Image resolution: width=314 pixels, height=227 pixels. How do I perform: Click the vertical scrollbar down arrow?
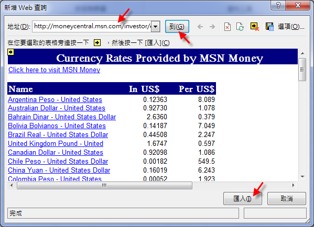point(302,177)
